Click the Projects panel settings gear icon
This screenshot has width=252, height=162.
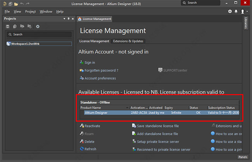[x=38, y=26]
